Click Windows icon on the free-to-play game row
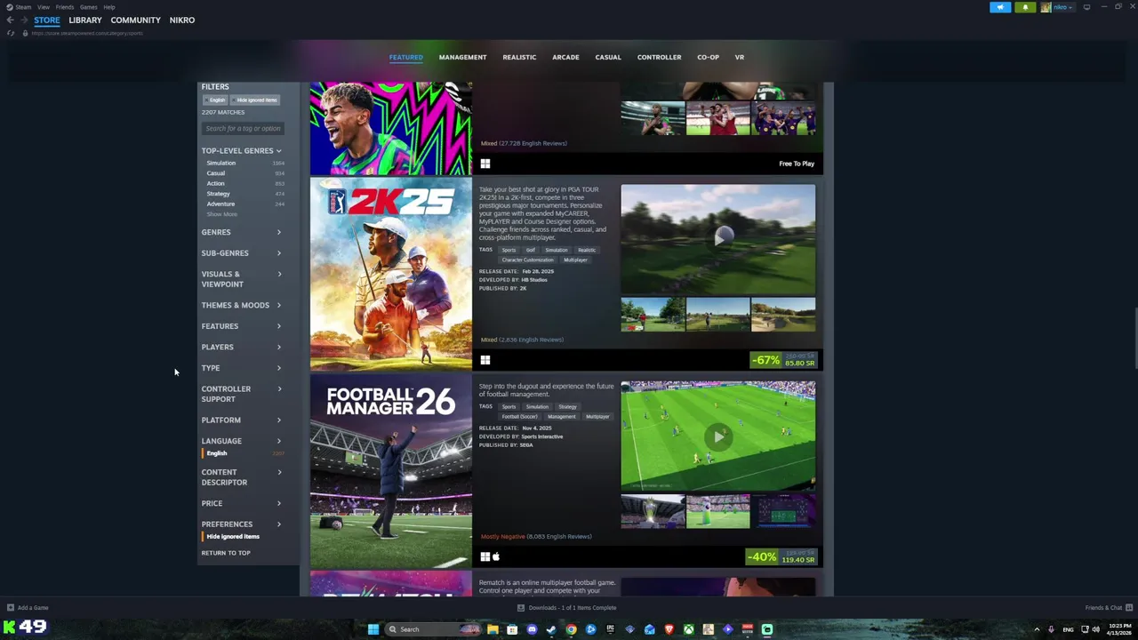 (x=485, y=164)
